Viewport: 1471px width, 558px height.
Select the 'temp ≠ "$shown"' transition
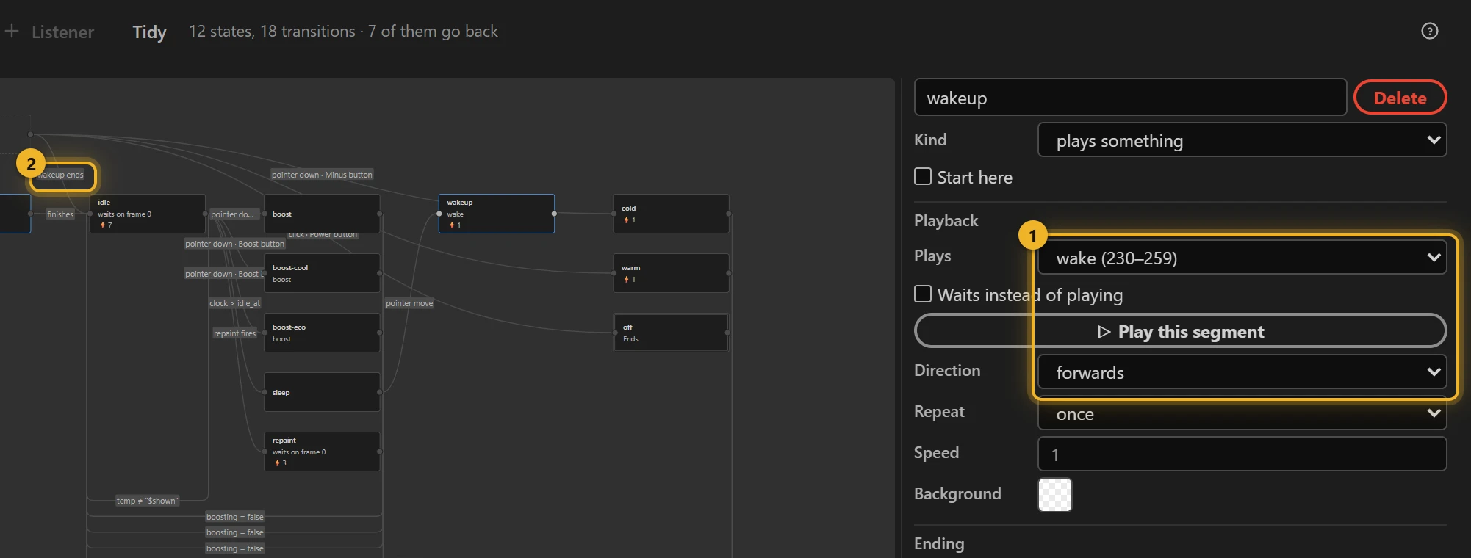pos(147,501)
